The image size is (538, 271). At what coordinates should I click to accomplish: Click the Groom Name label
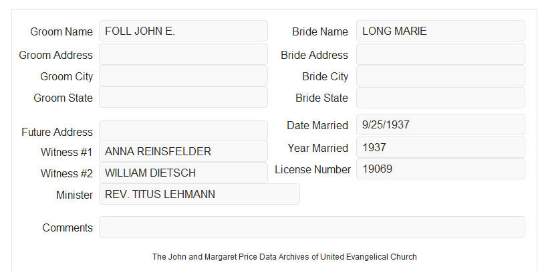61,31
